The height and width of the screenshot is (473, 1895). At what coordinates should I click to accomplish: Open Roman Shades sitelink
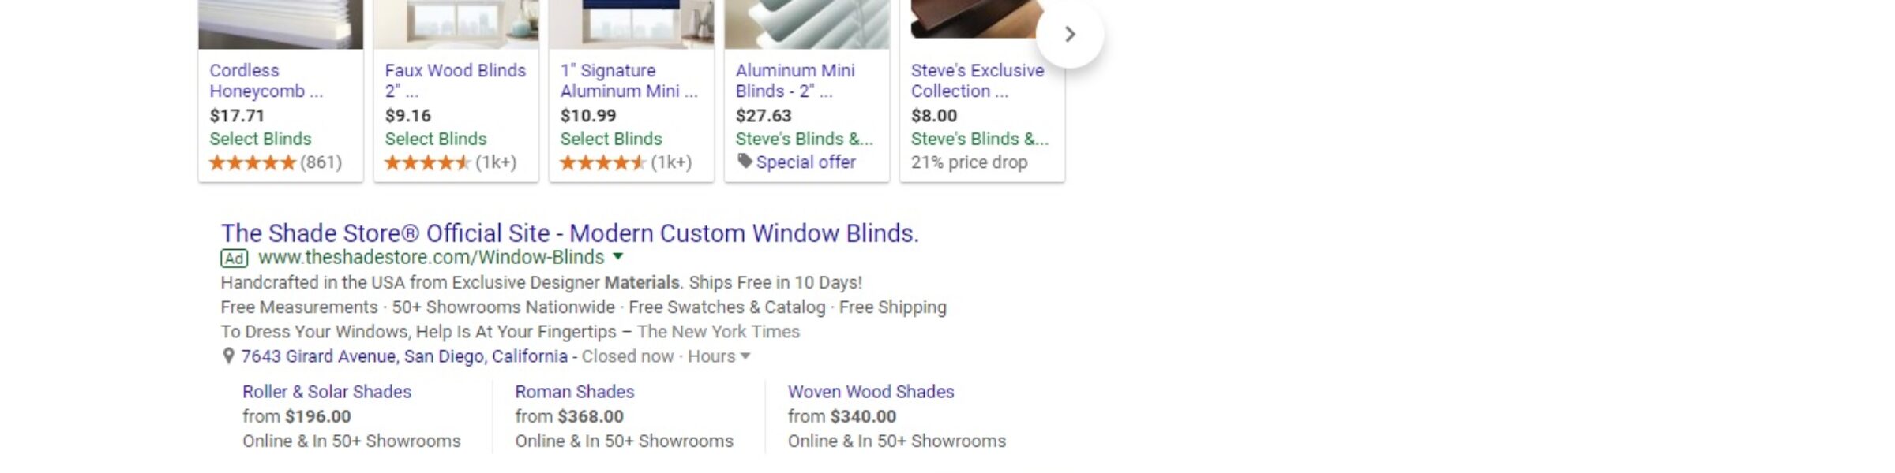click(x=575, y=392)
